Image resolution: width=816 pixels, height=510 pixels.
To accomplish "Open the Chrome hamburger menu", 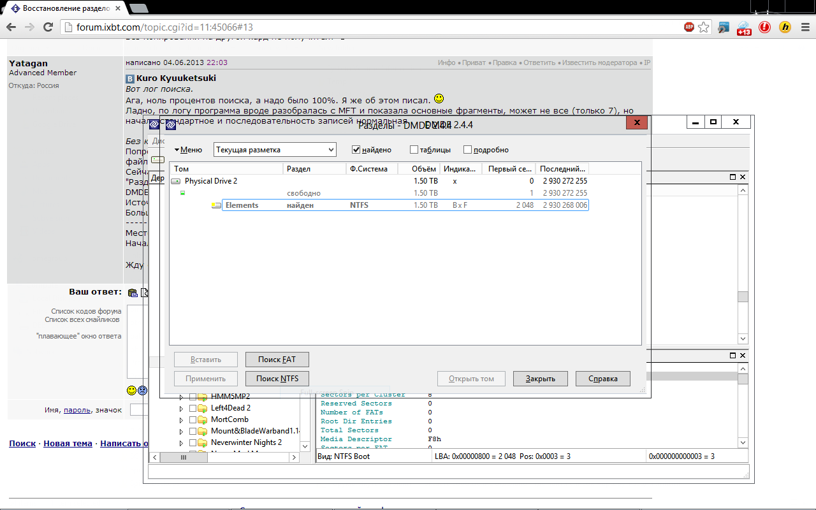I will coord(805,27).
